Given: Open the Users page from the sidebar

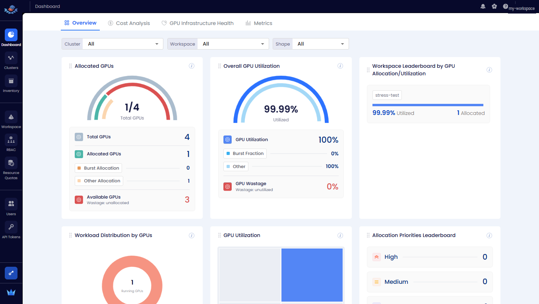Looking at the screenshot, I should point(11,206).
